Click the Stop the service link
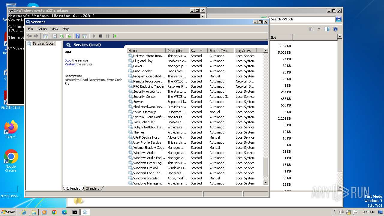Image resolution: width=384 pixels, height=216 pixels. pos(68,60)
